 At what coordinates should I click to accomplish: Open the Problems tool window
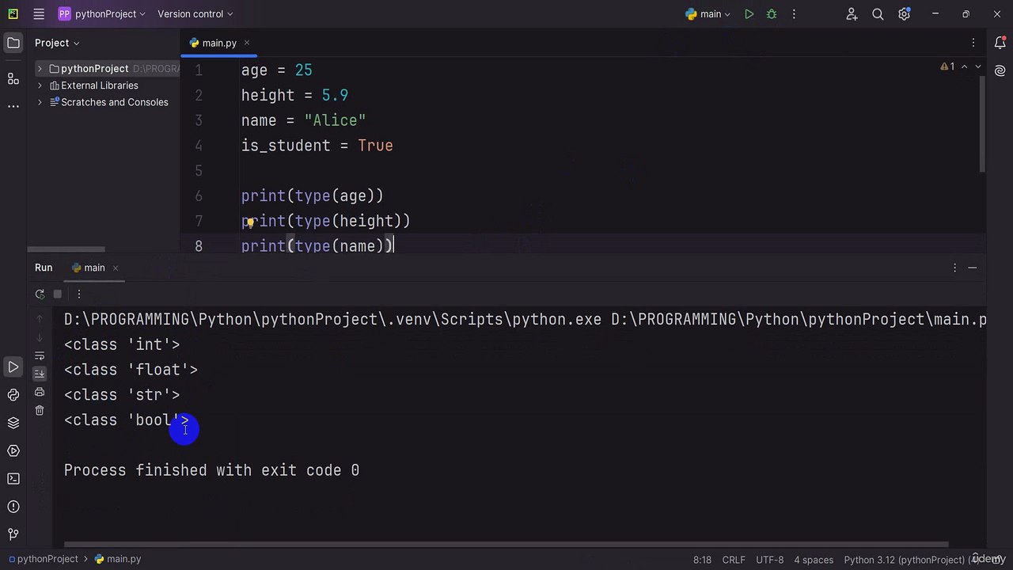pyautogui.click(x=13, y=507)
